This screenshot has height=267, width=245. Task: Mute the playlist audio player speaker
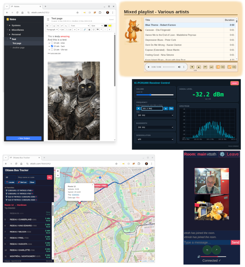coord(179,67)
